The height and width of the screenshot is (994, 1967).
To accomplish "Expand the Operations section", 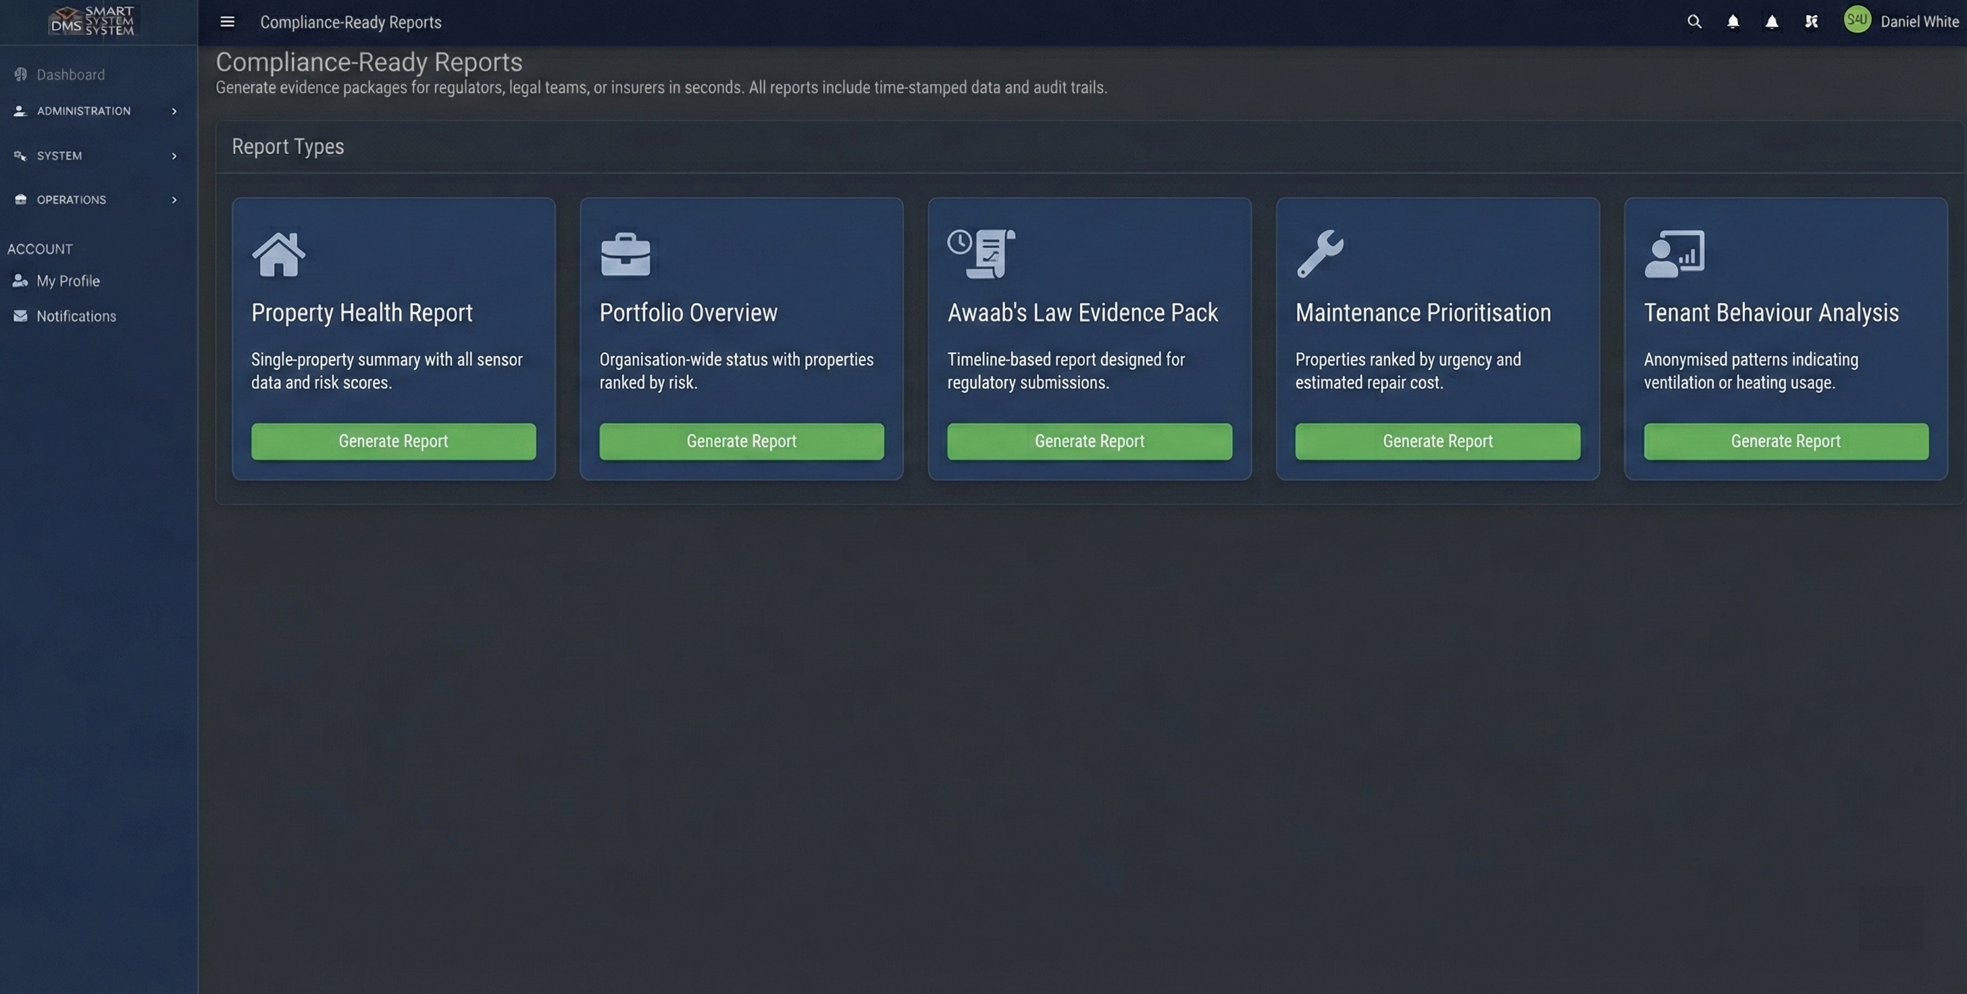I will [71, 199].
